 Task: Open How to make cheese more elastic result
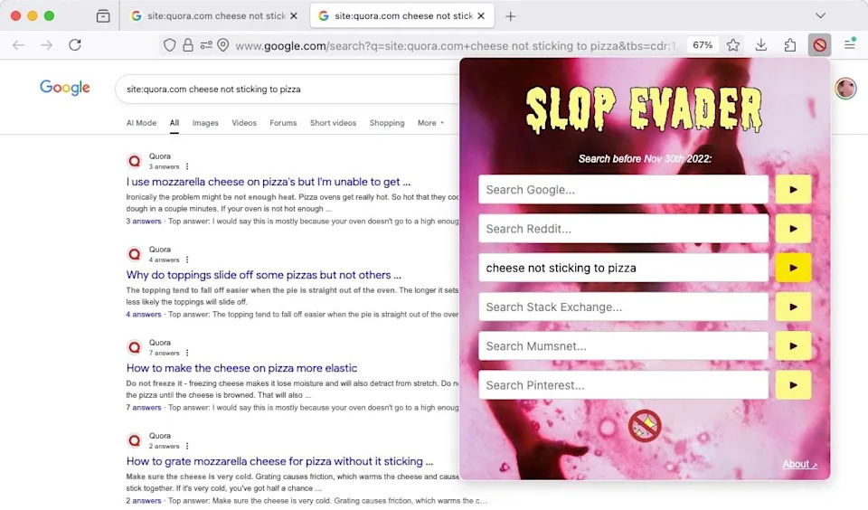(241, 368)
